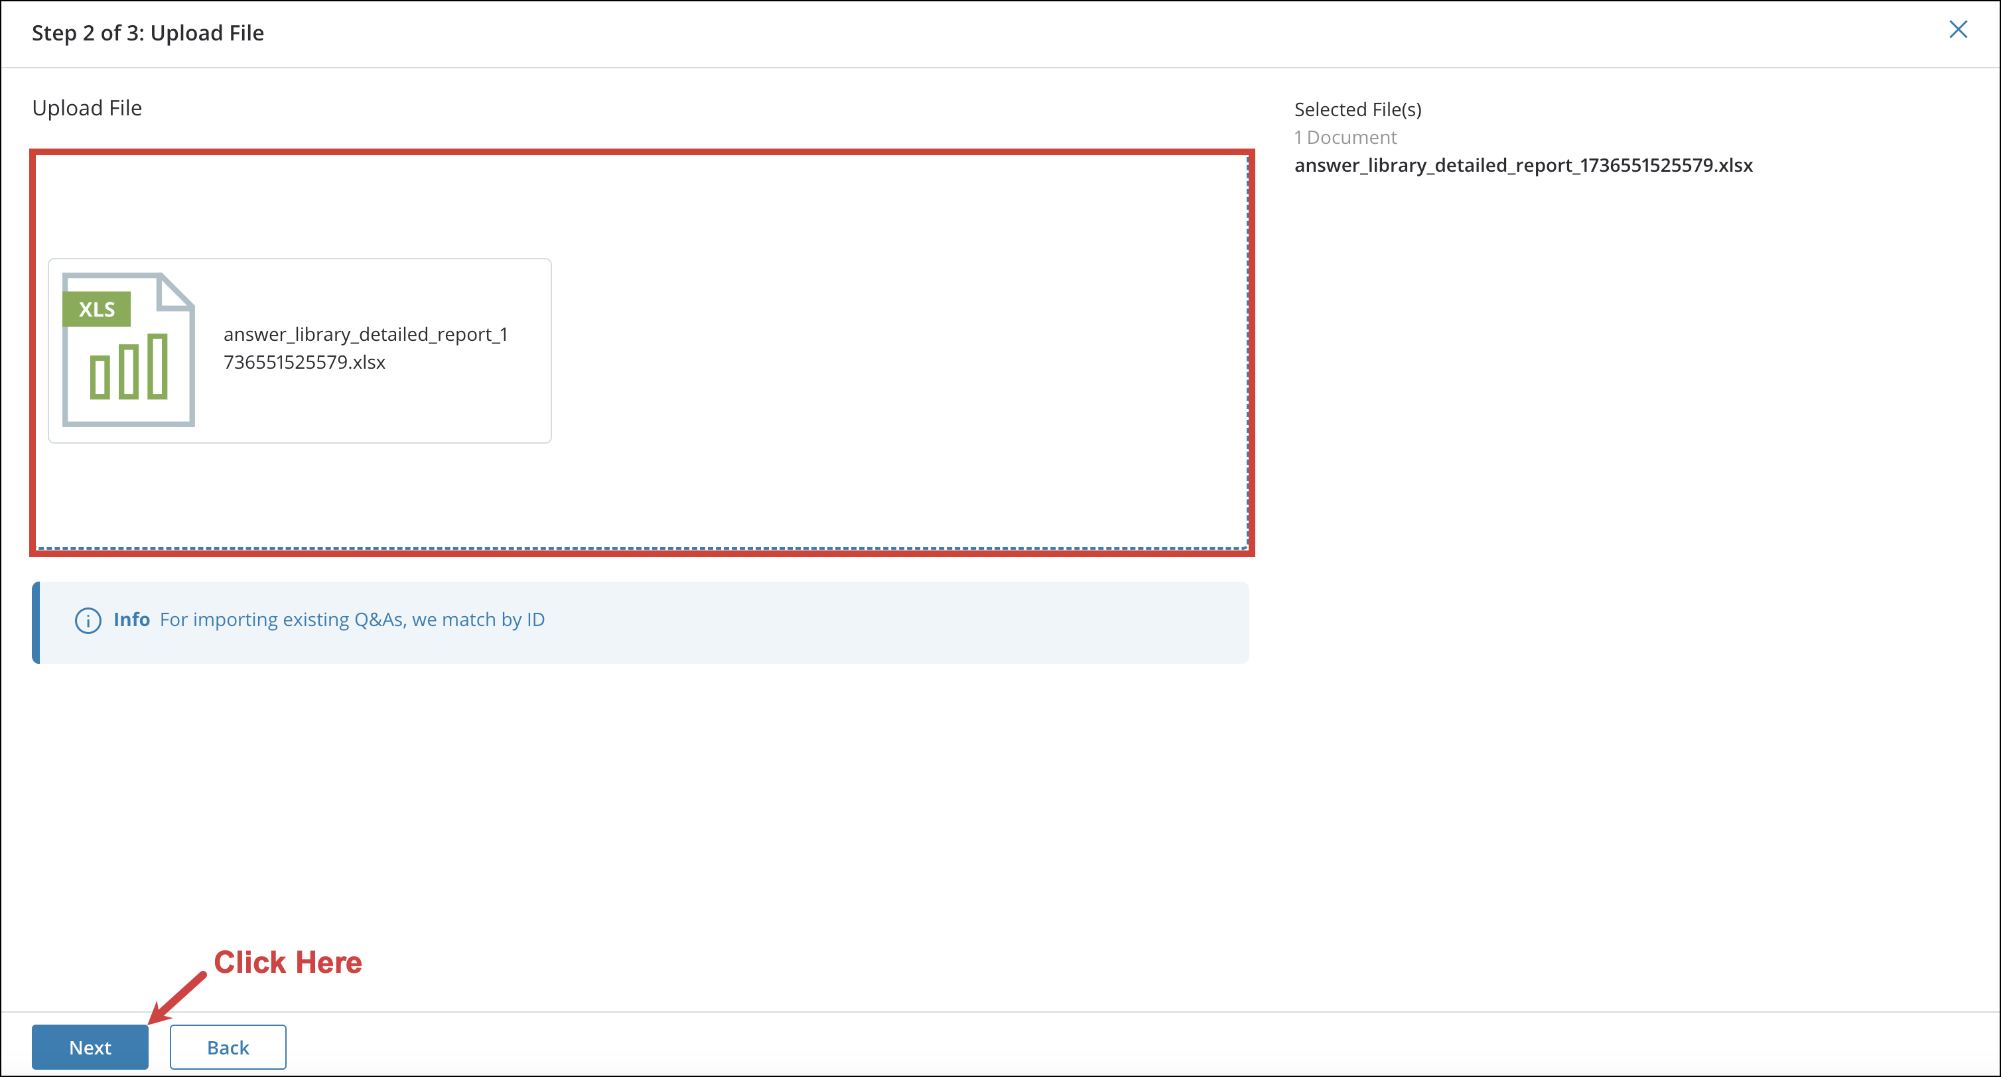Click the filename text on the uploaded file card

(366, 348)
